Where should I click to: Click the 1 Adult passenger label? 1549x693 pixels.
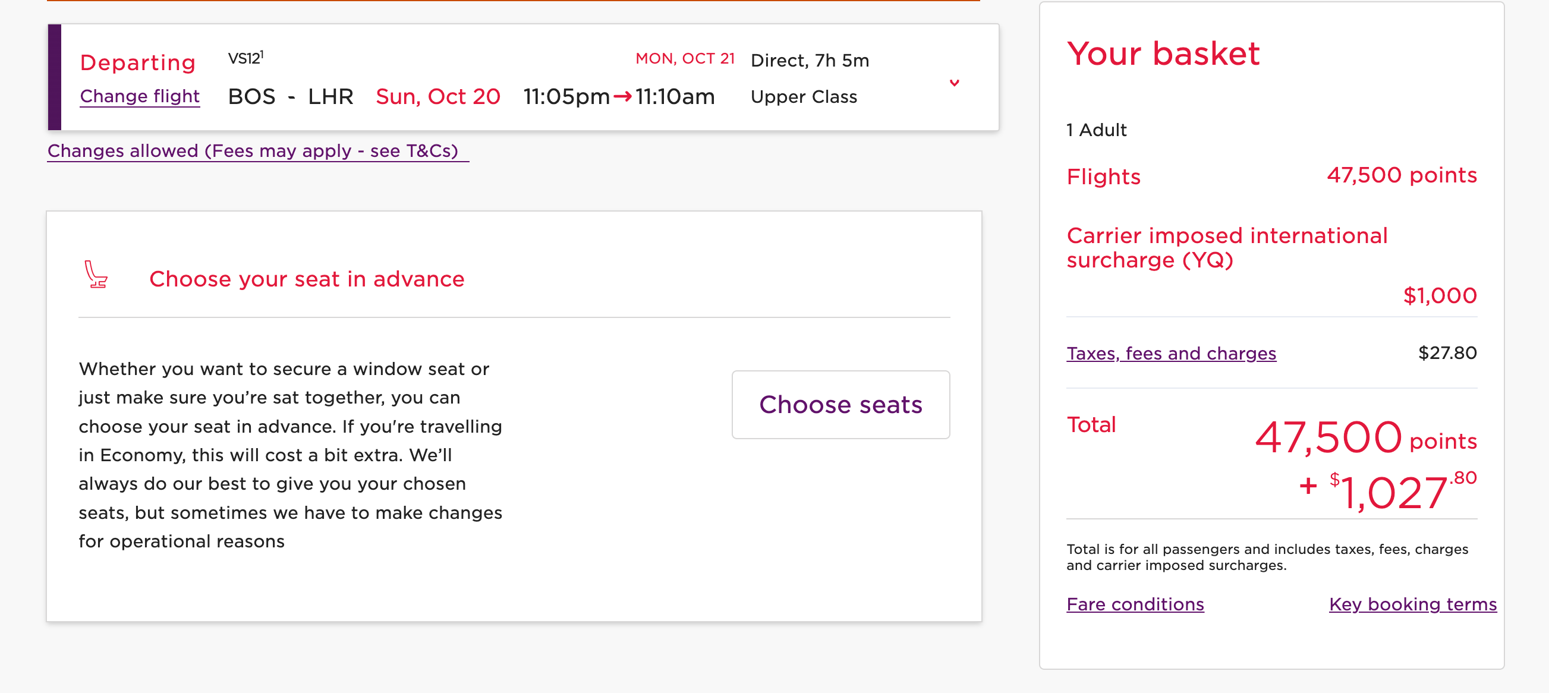pyautogui.click(x=1095, y=130)
